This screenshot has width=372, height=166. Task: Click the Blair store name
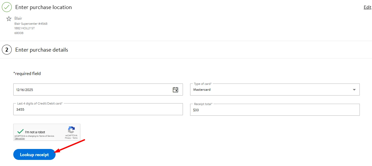[18, 18]
